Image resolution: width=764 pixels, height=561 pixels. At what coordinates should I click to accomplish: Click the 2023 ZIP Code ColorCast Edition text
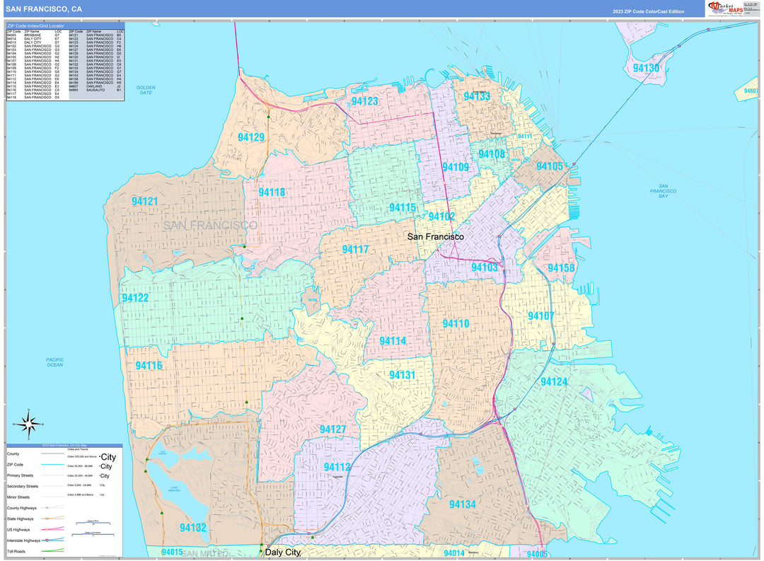649,12
